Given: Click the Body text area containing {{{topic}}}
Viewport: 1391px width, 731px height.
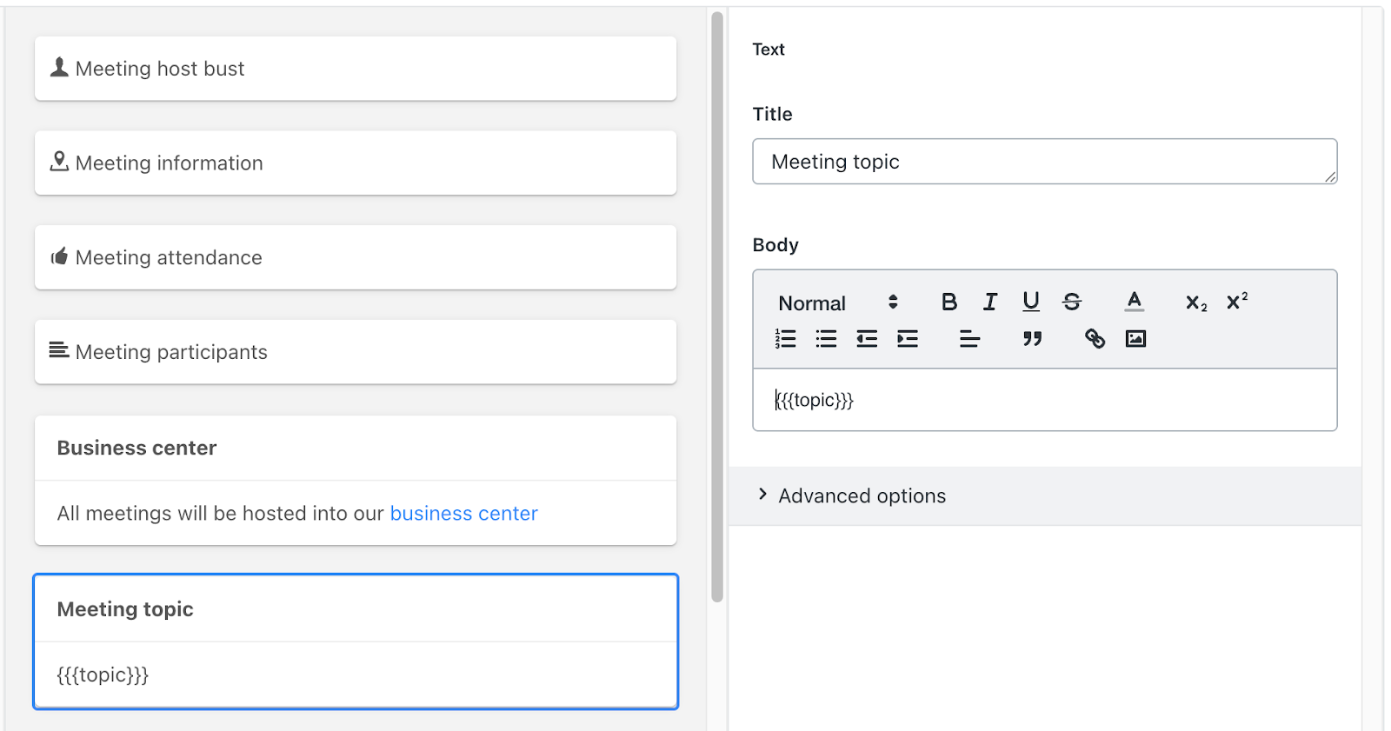Looking at the screenshot, I should point(1044,400).
